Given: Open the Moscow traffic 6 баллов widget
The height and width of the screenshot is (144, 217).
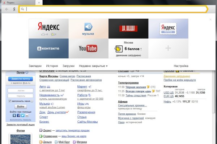Looking at the screenshot, I should tap(128, 49).
